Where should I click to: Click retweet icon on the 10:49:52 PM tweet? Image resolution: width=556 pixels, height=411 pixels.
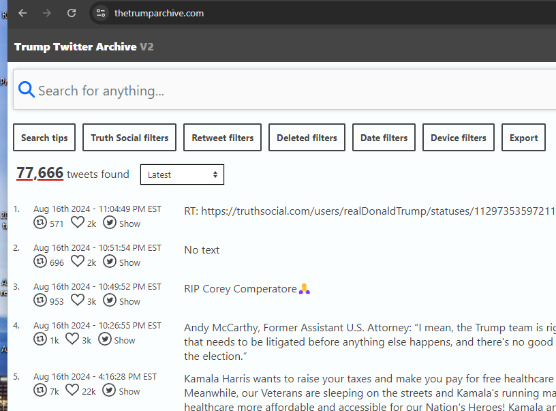[40, 301]
